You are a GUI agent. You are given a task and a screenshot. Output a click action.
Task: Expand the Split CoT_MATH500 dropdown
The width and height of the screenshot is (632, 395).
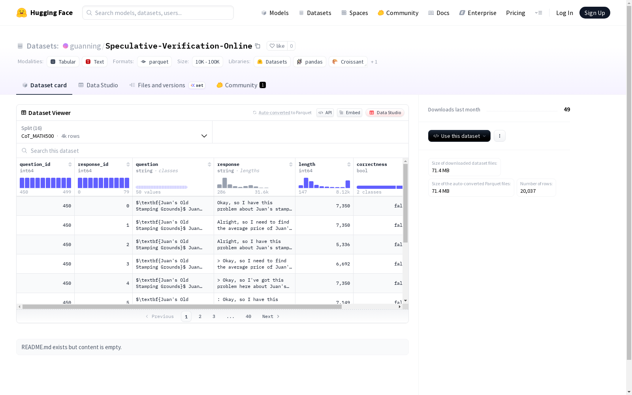coord(115,132)
